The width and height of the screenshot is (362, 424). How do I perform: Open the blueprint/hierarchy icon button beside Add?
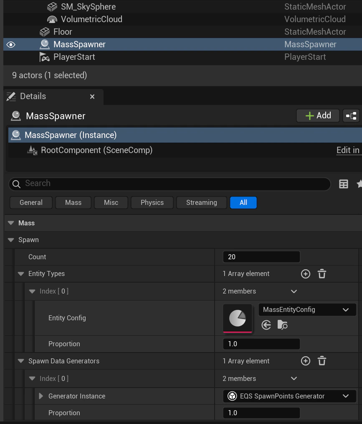[x=351, y=116]
